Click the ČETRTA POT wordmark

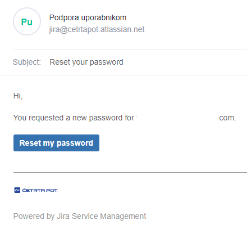point(40,190)
